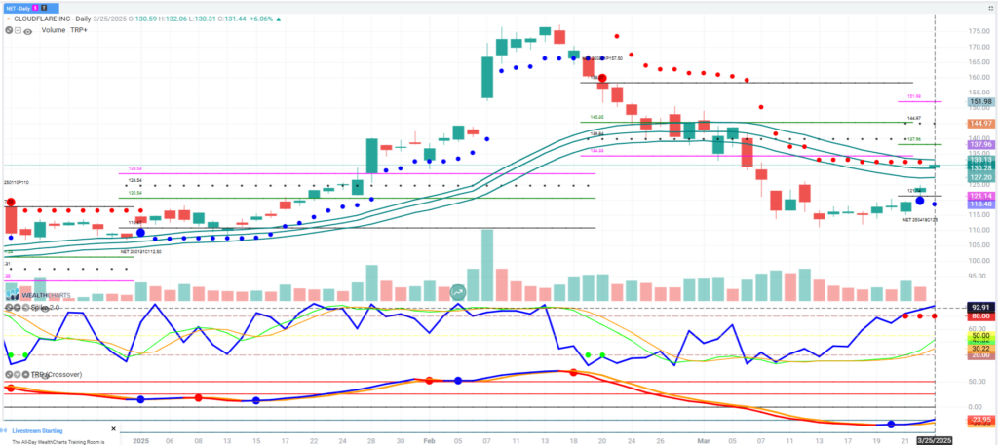Click the NET 250131C112.50 option annotation
Image resolution: width=998 pixels, height=445 pixels.
point(142,252)
